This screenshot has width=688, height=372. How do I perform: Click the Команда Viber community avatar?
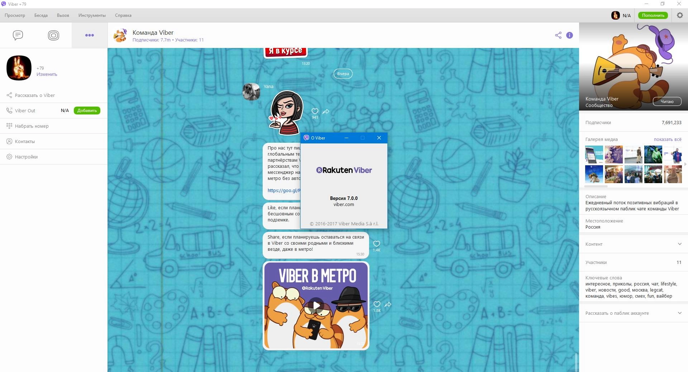(x=120, y=35)
